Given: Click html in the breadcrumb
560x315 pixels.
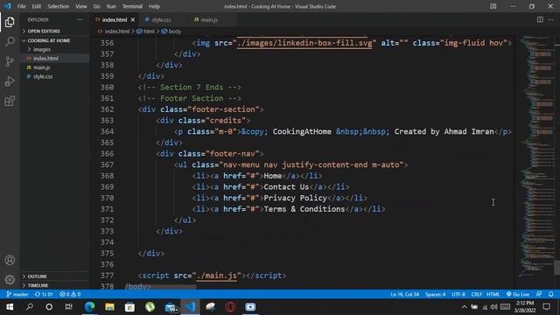Looking at the screenshot, I should coord(149,31).
